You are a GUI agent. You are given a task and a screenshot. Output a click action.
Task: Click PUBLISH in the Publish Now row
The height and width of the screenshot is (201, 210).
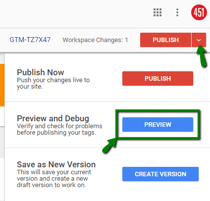pyautogui.click(x=157, y=79)
